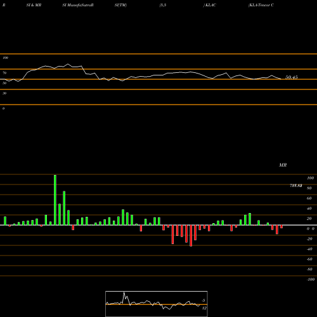Click the MR value 738.83

pyautogui.click(x=295, y=186)
